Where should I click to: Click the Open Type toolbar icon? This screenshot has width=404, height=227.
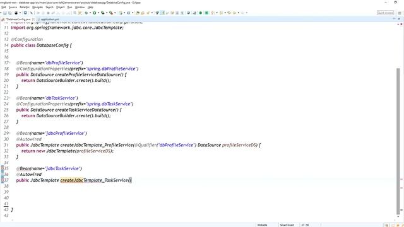138,13
